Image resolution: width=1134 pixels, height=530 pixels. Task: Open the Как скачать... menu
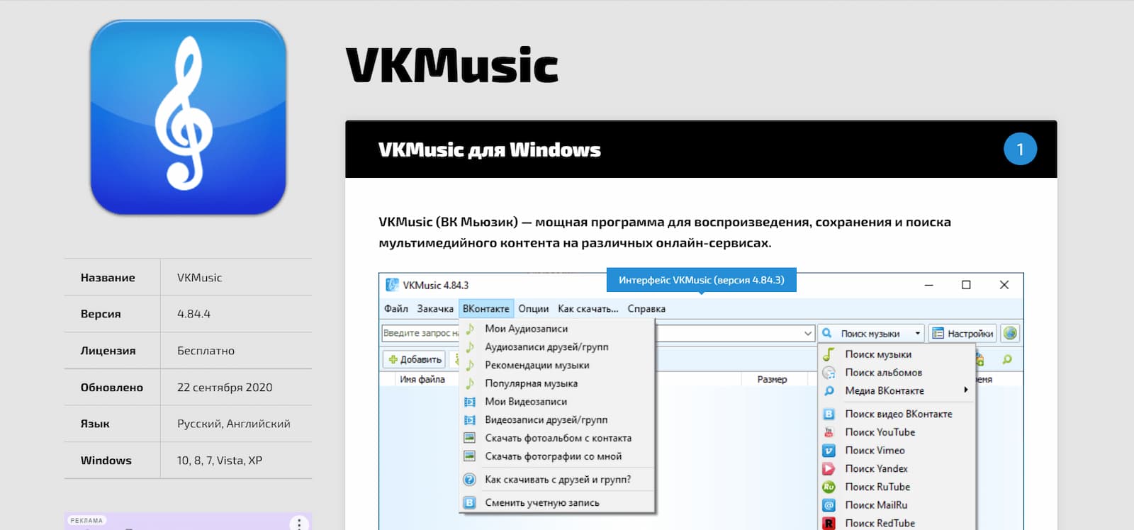click(588, 309)
